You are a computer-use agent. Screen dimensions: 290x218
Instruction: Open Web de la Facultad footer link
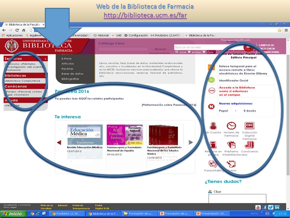(47, 207)
